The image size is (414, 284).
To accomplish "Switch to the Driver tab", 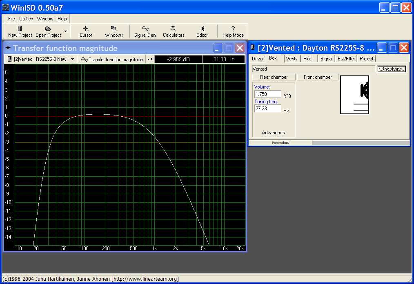I will point(258,59).
